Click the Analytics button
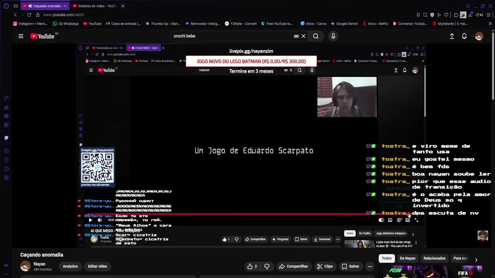The height and width of the screenshot is (278, 495). [x=70, y=266]
